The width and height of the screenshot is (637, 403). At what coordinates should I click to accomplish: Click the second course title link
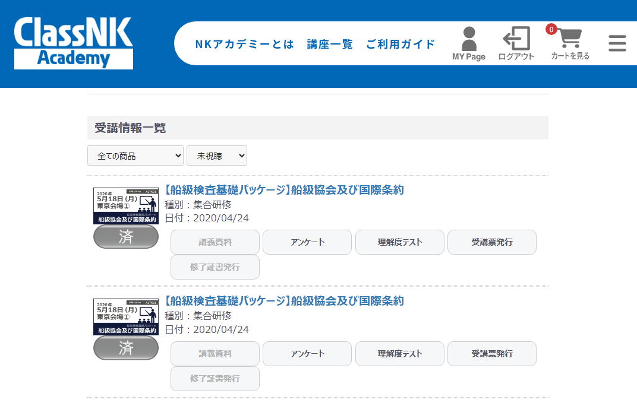(284, 301)
